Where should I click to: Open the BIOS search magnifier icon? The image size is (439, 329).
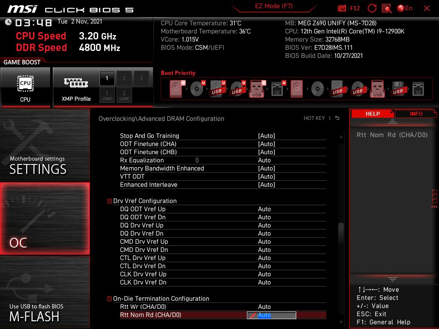(387, 8)
